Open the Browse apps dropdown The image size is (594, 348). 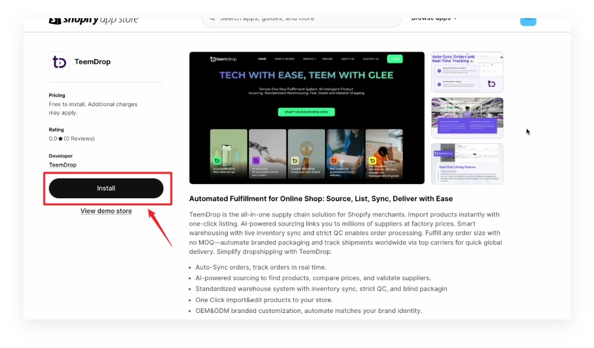pos(434,18)
